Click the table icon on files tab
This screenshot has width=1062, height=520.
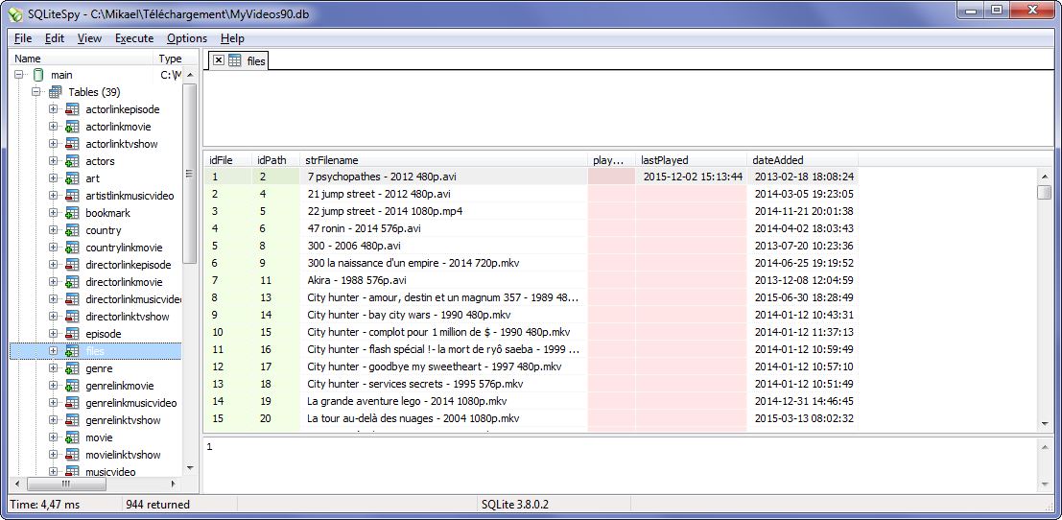click(x=234, y=61)
